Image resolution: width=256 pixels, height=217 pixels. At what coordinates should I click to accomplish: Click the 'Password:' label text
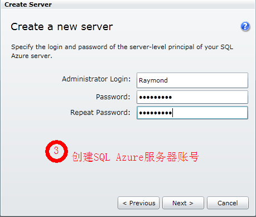(113, 97)
